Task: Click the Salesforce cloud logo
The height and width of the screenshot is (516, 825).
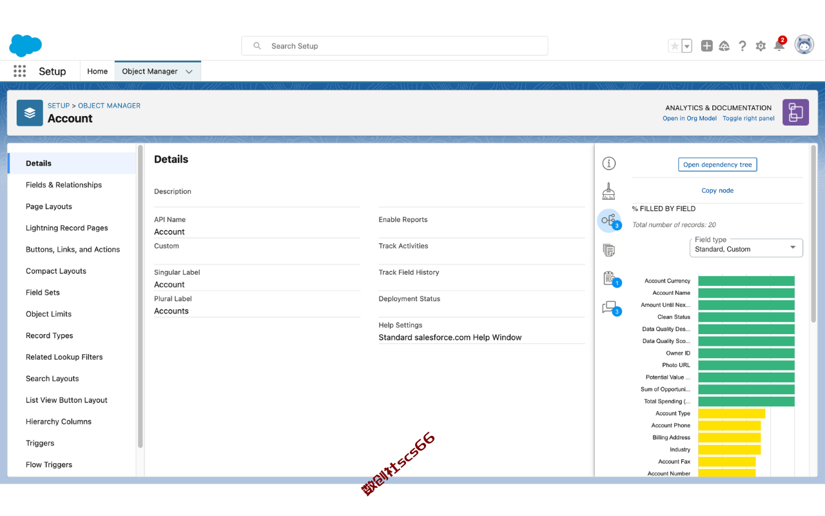Action: [x=26, y=46]
